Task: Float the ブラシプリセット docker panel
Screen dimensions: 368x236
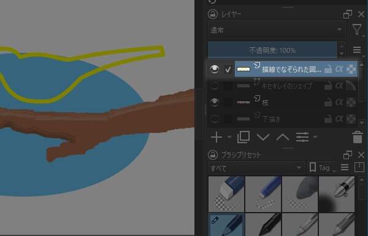Action: coord(348,155)
